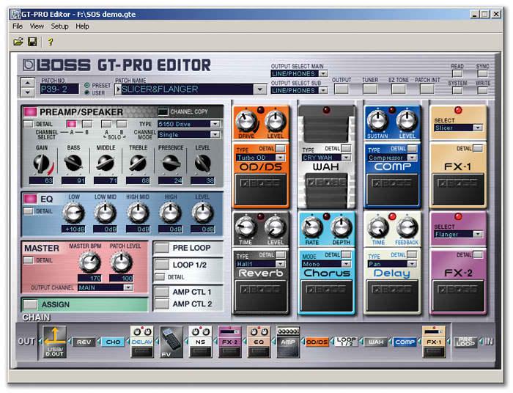Screen dimensions: 513x393
Task: Select the LOOP 1/2 block in chain
Action: point(346,342)
